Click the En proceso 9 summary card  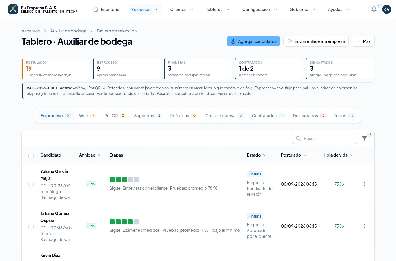(x=127, y=69)
